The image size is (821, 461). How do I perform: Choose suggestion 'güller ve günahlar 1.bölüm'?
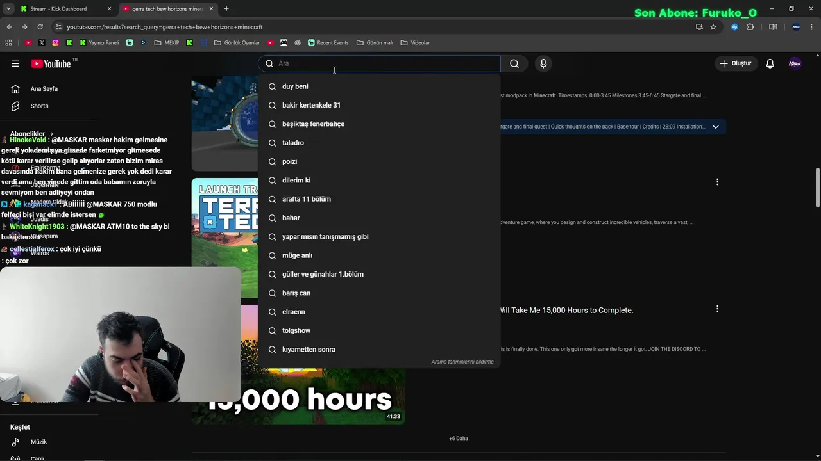(x=379, y=274)
